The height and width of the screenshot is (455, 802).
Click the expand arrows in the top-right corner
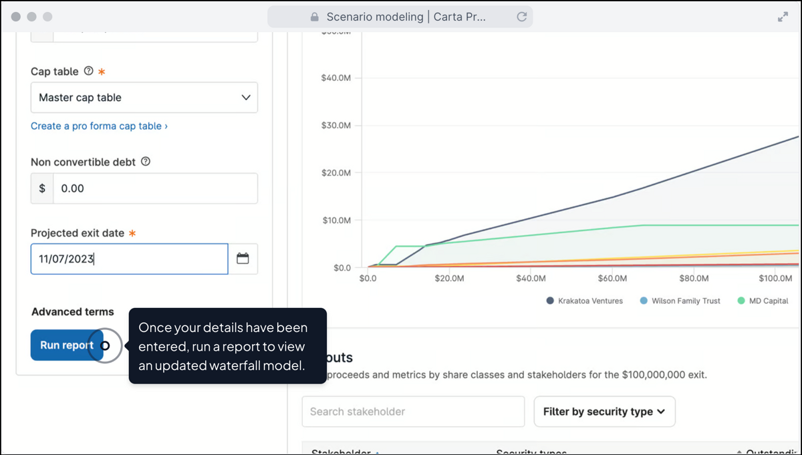782,16
